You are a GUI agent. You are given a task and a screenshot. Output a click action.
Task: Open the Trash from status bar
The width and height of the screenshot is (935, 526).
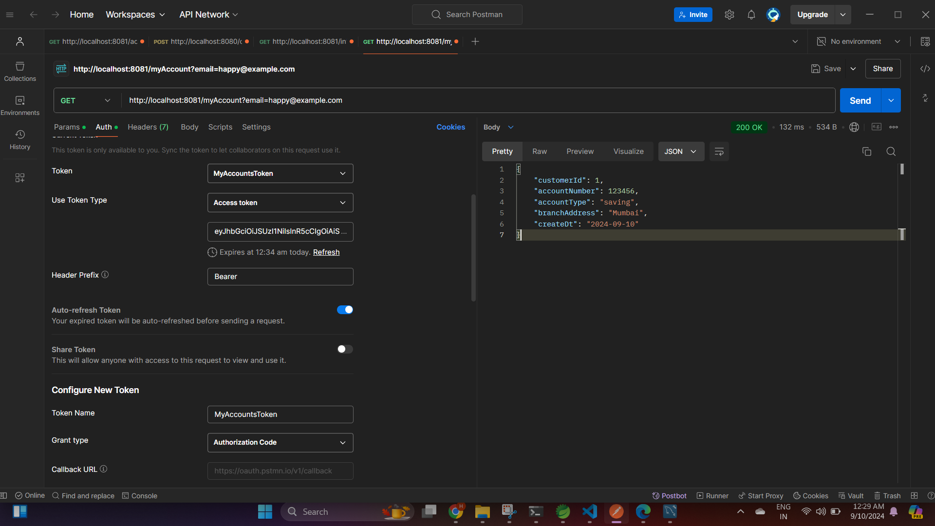[887, 496]
